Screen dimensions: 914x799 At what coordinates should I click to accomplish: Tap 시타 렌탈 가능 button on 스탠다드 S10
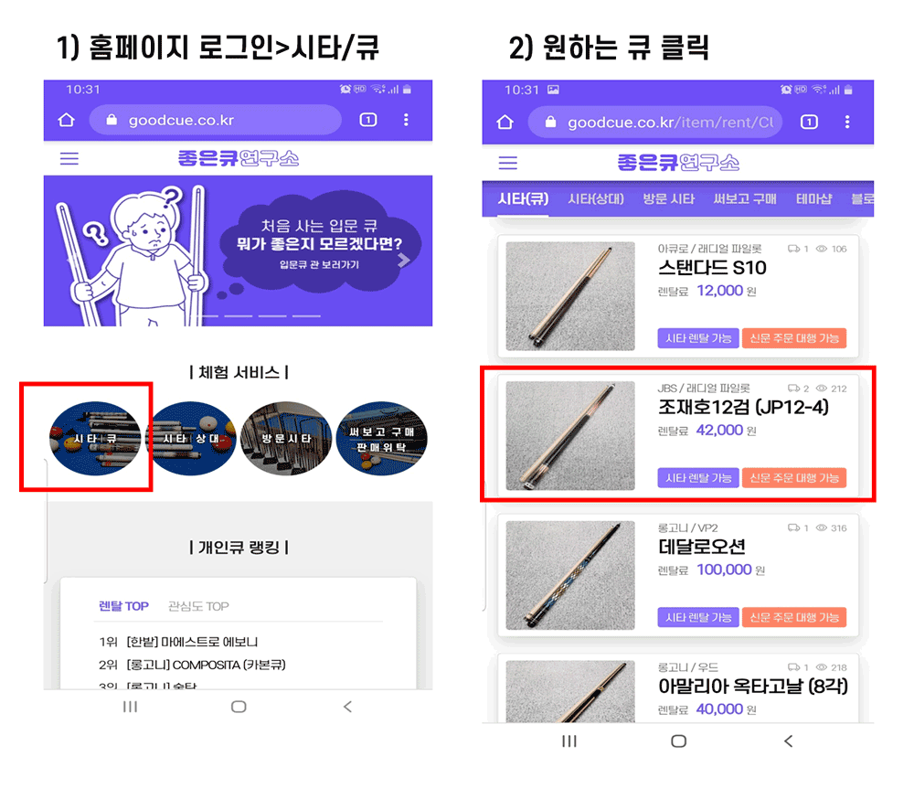[x=698, y=338]
